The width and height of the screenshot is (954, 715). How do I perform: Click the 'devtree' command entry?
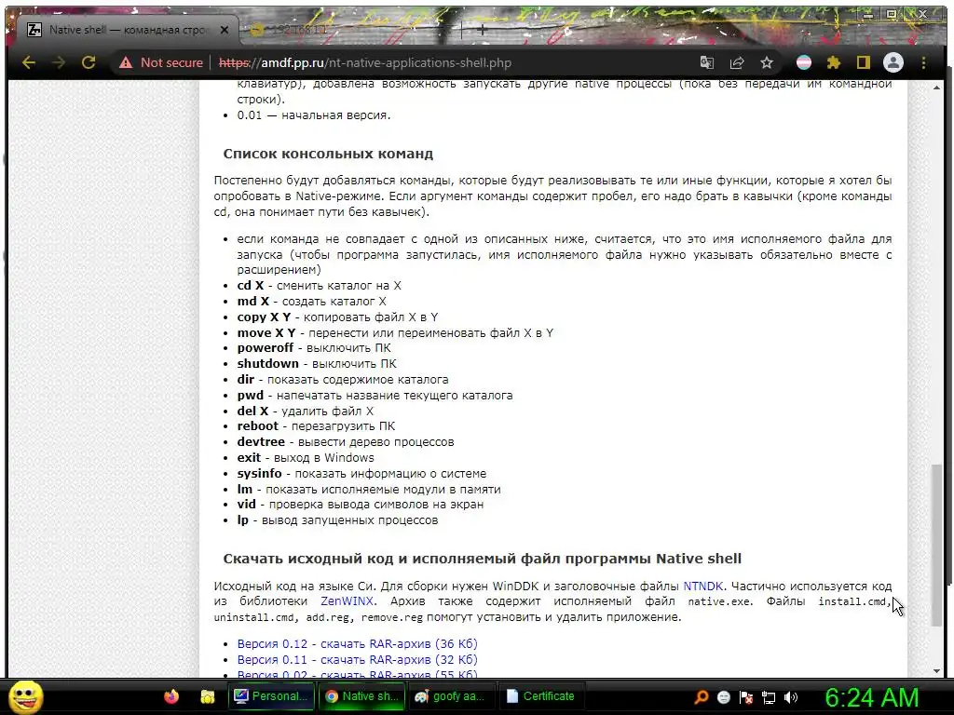346,442
